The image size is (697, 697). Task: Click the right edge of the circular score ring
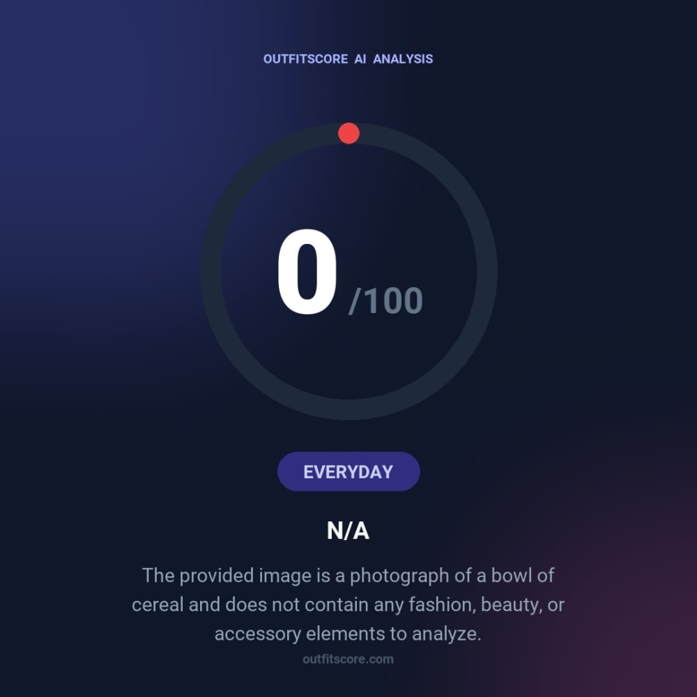click(487, 271)
